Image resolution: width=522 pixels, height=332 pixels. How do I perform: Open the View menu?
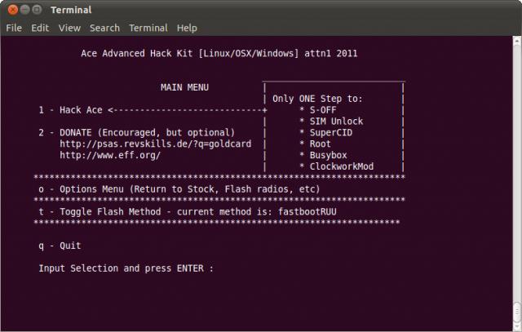[69, 28]
